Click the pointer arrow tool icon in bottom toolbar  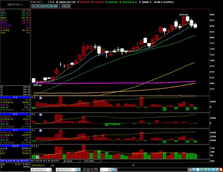pos(194,170)
